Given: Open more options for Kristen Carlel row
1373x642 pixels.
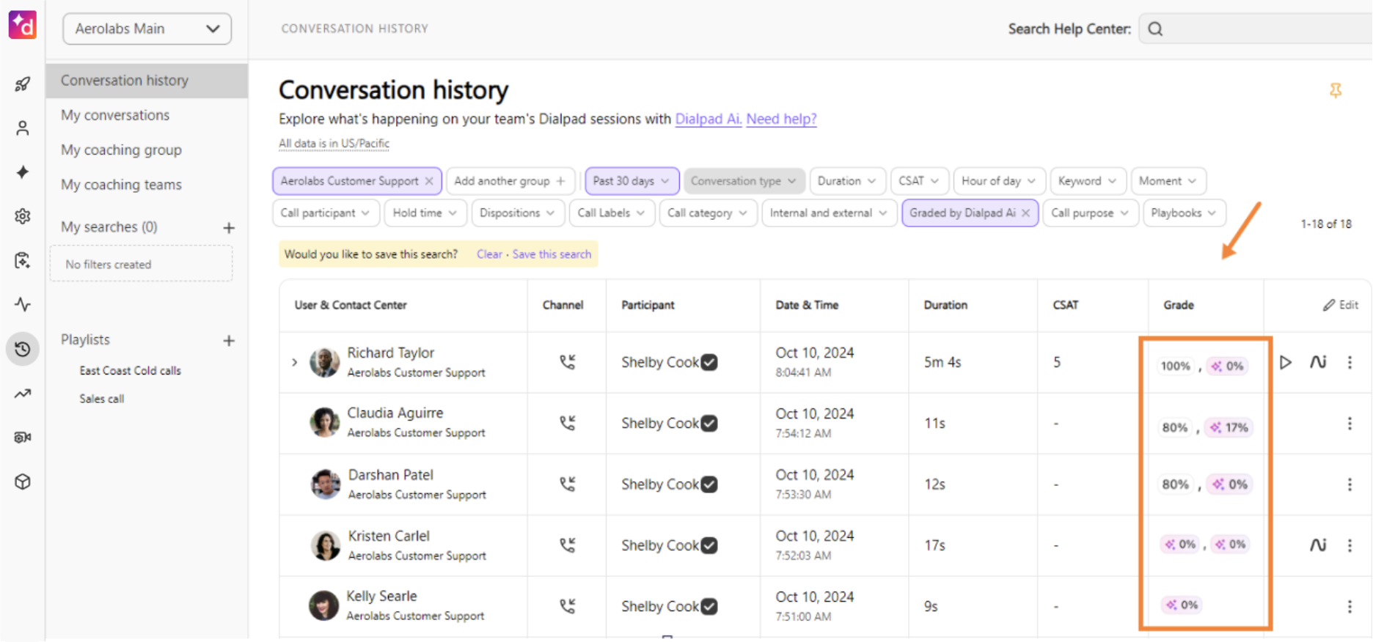Looking at the screenshot, I should click(1350, 545).
